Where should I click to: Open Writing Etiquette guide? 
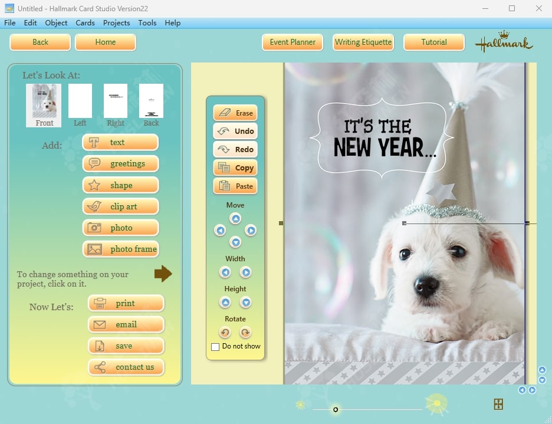pos(363,42)
